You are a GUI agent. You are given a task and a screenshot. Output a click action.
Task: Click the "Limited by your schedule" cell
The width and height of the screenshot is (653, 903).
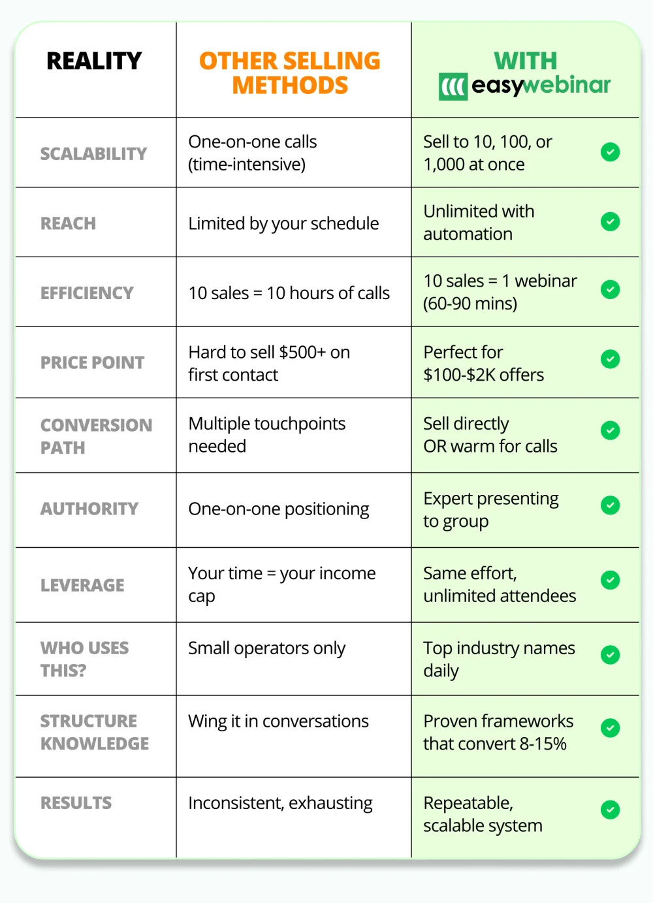(283, 223)
